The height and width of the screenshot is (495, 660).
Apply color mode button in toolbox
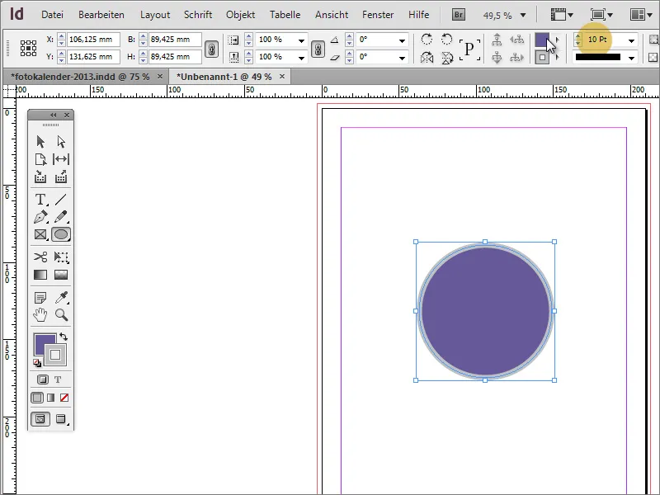(x=37, y=398)
